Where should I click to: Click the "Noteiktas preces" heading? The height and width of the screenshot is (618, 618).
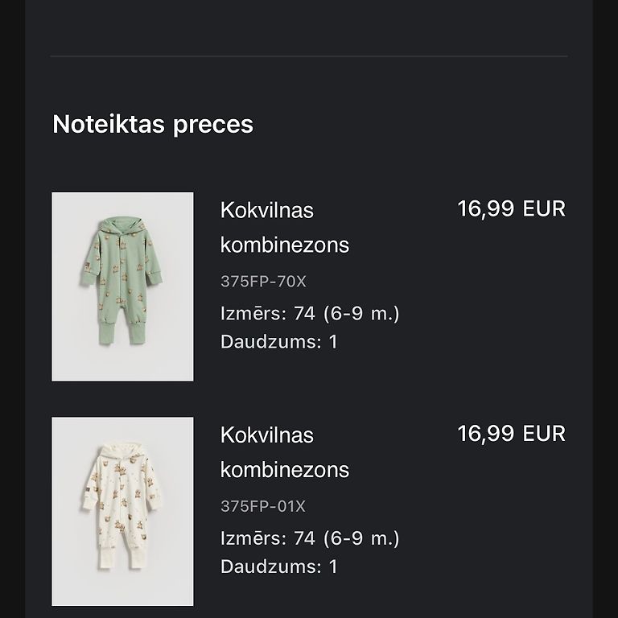[153, 125]
